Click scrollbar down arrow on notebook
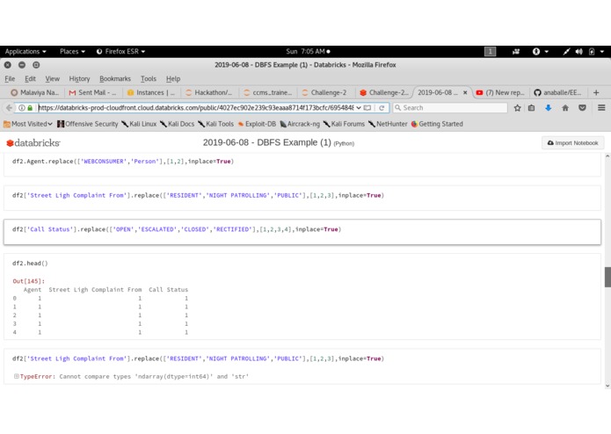Image resolution: width=611 pixels, height=434 pixels. 607,386
